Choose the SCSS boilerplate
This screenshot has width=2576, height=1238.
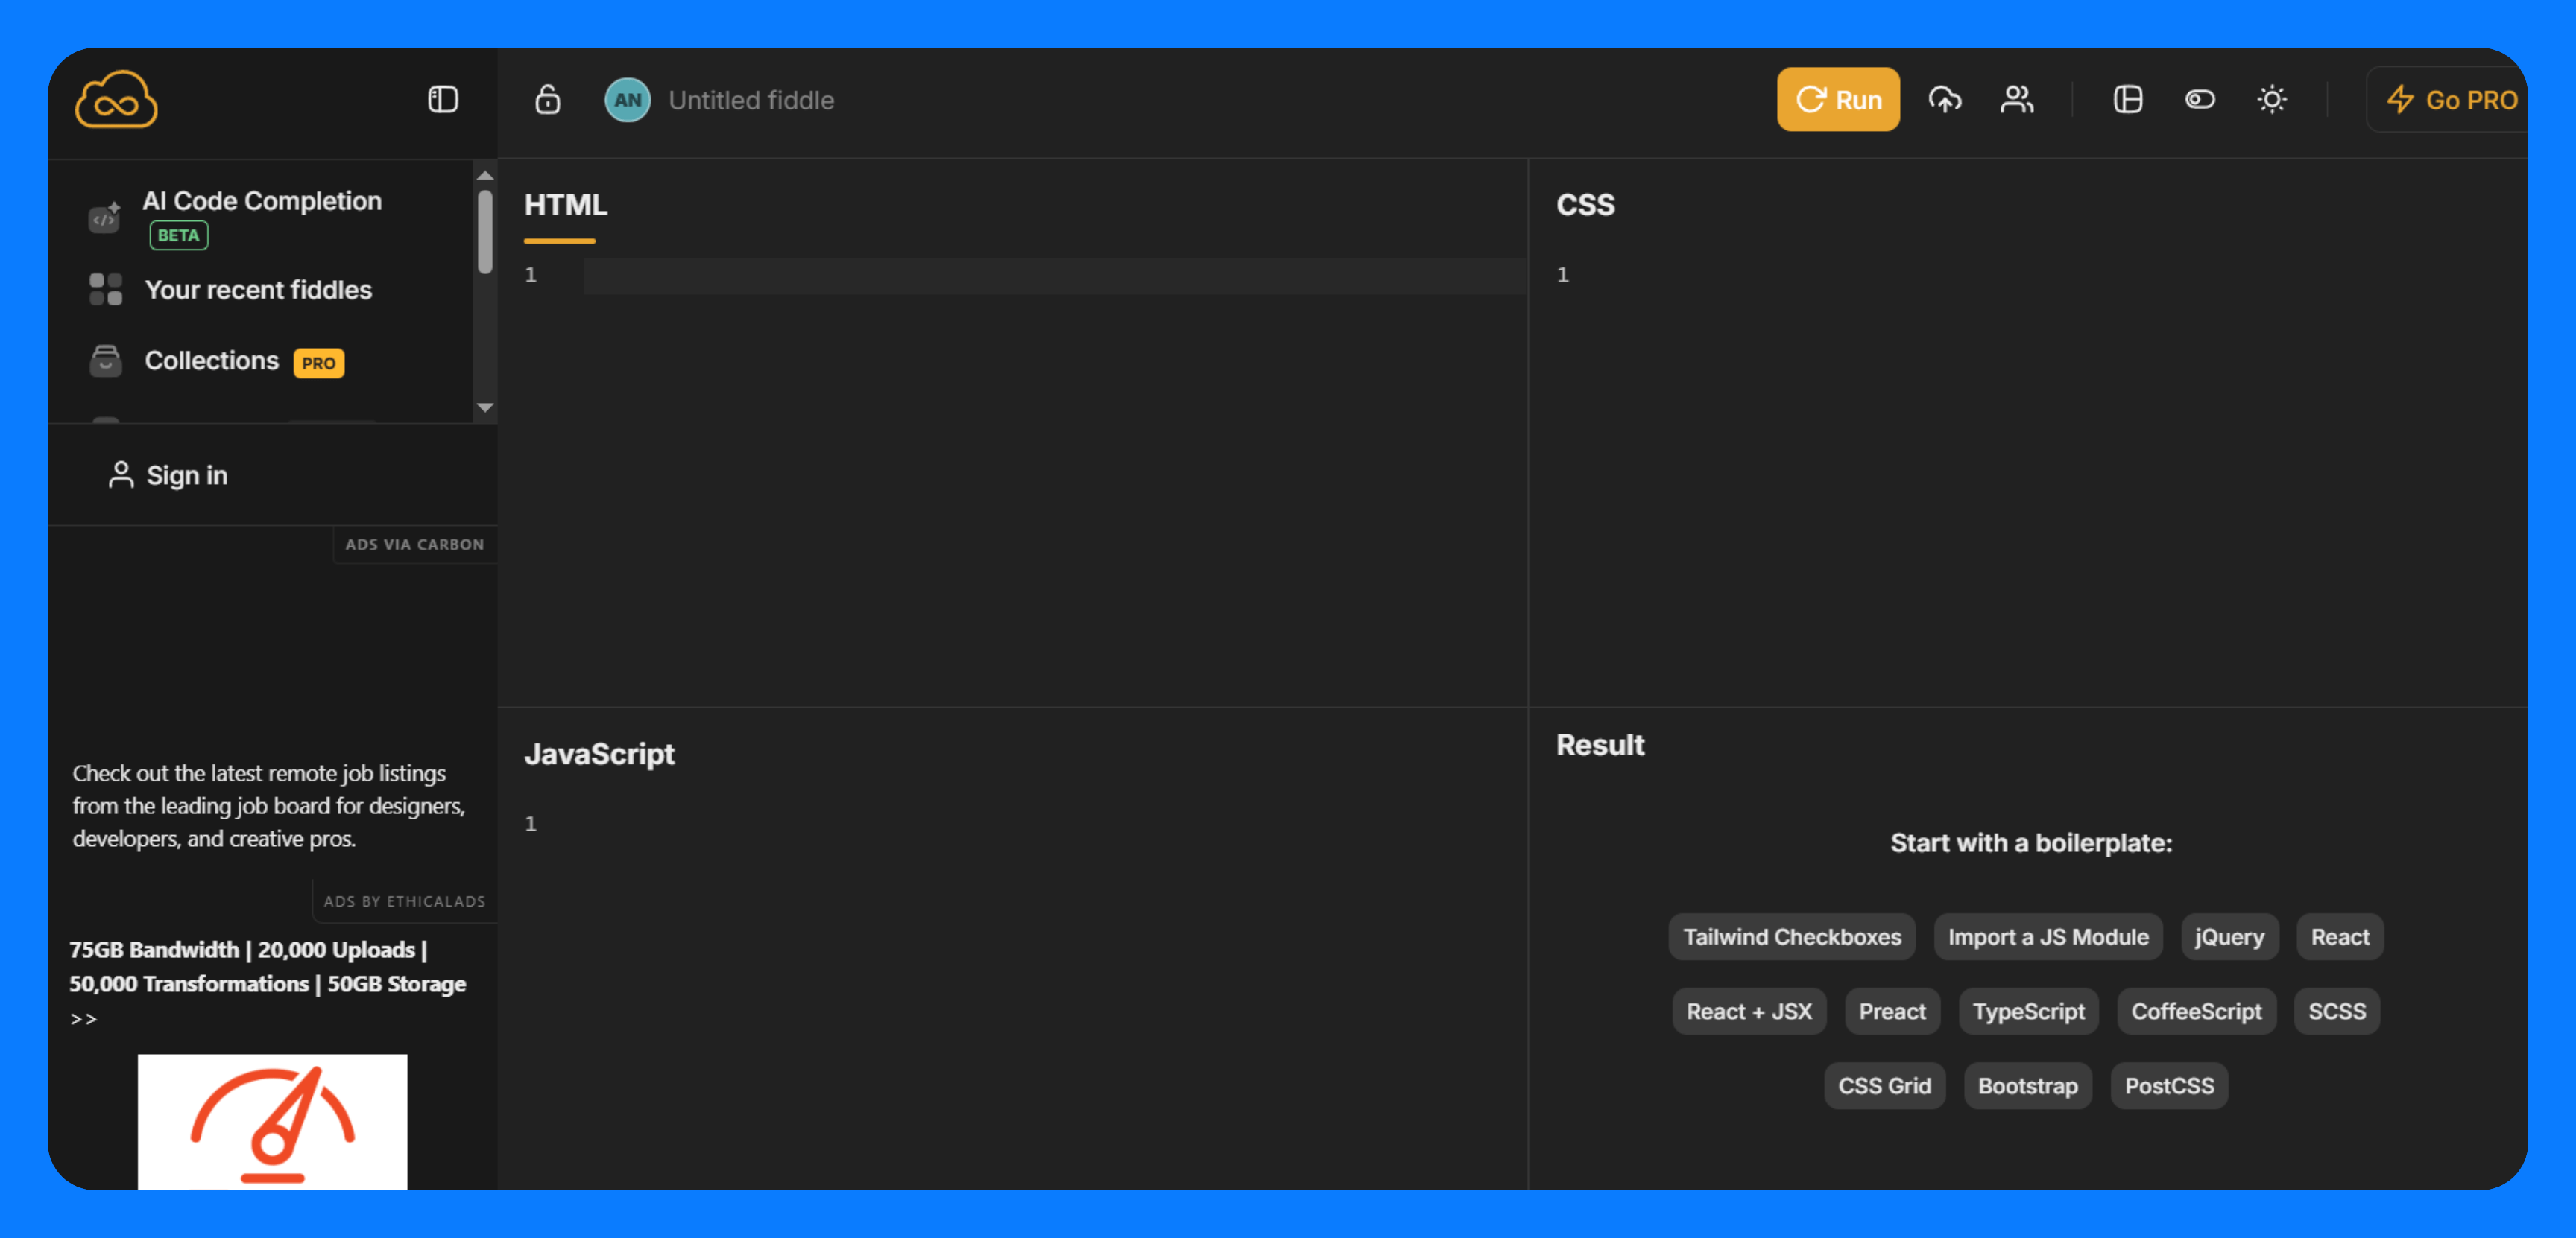click(x=2336, y=1012)
